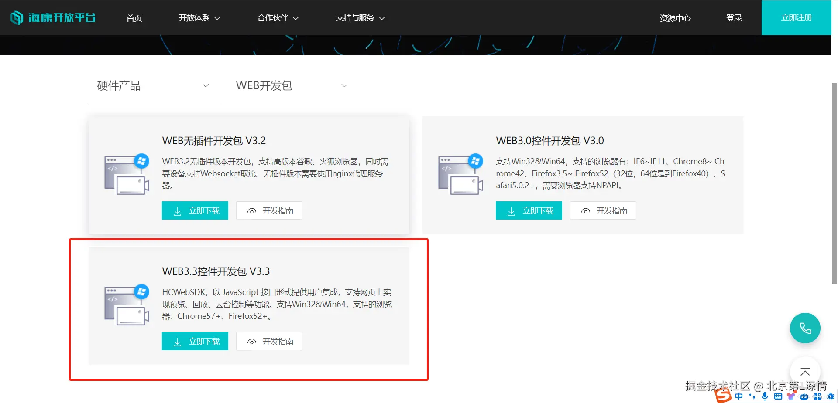Select the WEB3.0控件开发包 V3.0 title
This screenshot has width=838, height=403.
click(550, 141)
